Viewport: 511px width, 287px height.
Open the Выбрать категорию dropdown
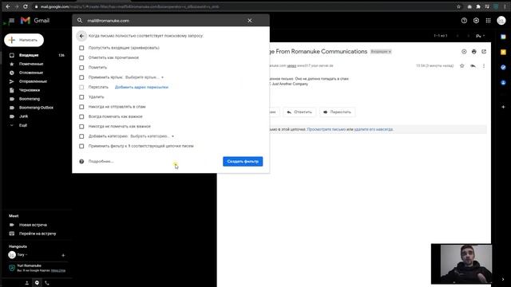(153, 136)
